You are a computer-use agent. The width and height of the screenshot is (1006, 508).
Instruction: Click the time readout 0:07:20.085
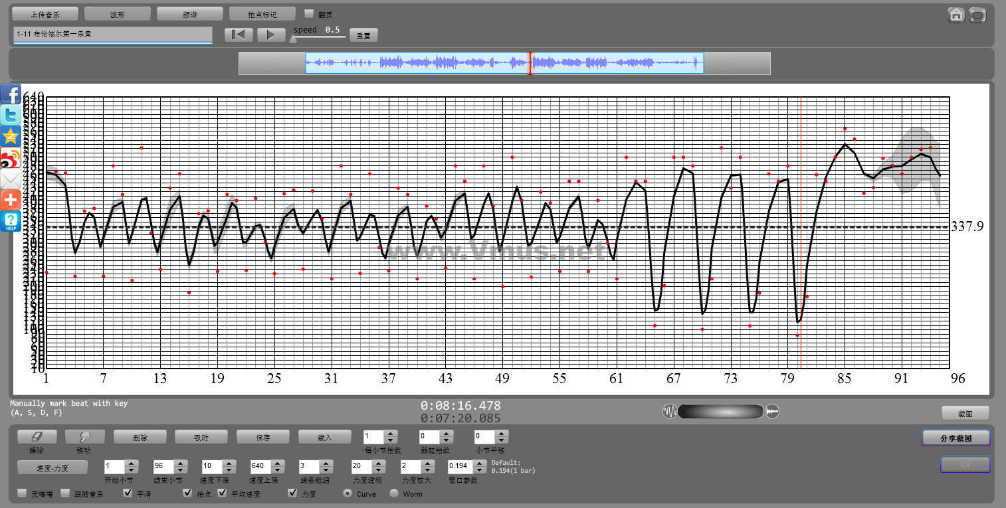pos(460,418)
